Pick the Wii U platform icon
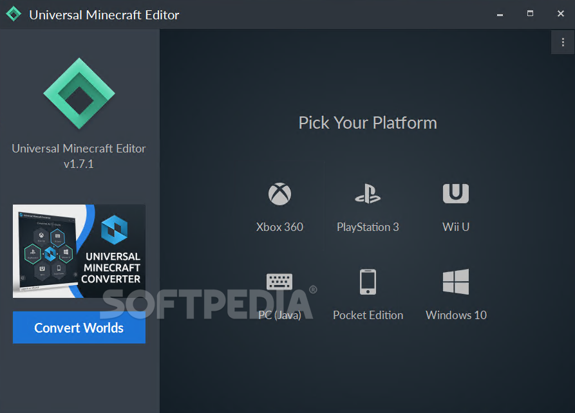Image resolution: width=575 pixels, height=413 pixels. pyautogui.click(x=456, y=194)
